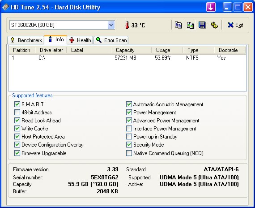Click the ATA/ATAPI-6 standard value
255x208 pixels.
[221, 169]
